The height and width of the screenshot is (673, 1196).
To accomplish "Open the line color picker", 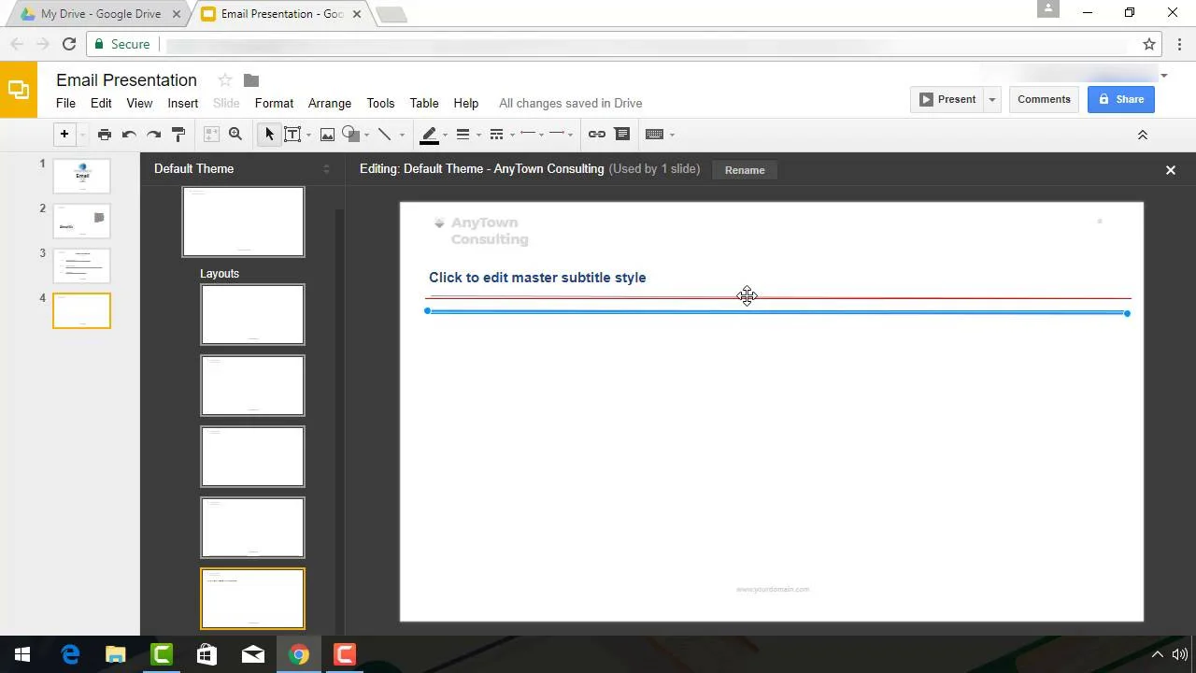I will tap(433, 135).
